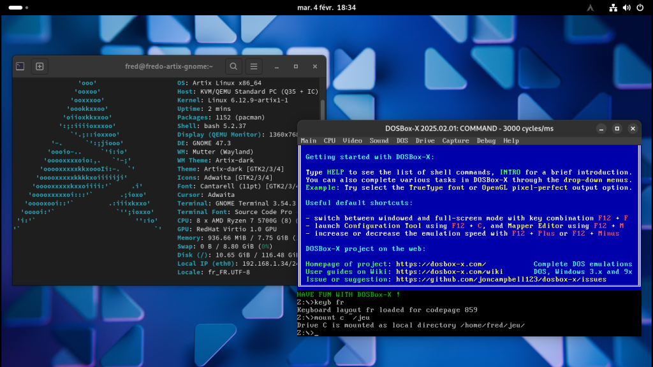Open the Drive menu in DOSBox-X
The image size is (653, 367).
425,141
